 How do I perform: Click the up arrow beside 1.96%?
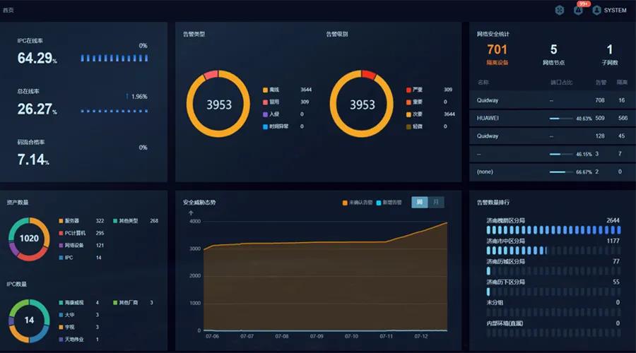coord(127,96)
